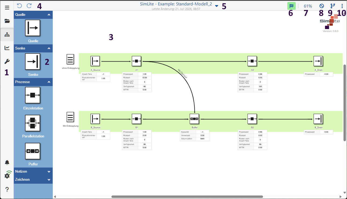Click A_Drain's Prozesszeit value 0:00

pos(326,74)
